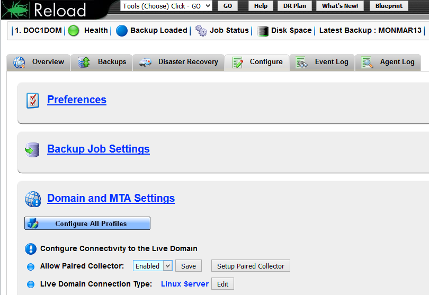Screen dimensions: 429x295
Task: Edit the Live Domain Connection Type
Action: pyautogui.click(x=222, y=284)
